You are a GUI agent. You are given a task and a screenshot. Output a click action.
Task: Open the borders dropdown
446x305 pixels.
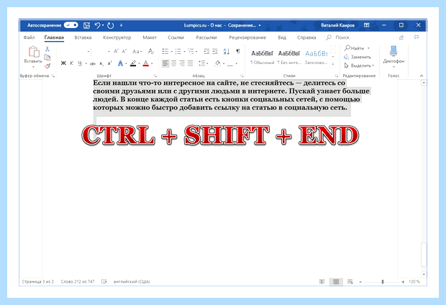[236, 63]
